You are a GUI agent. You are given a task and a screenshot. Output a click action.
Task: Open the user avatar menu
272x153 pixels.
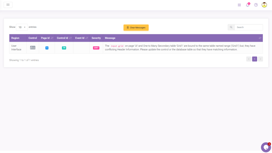click(264, 5)
